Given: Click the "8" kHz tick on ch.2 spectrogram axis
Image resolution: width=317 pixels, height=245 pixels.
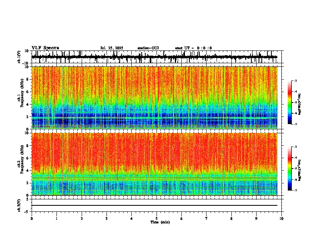Looking at the screenshot, I should click(28, 146).
